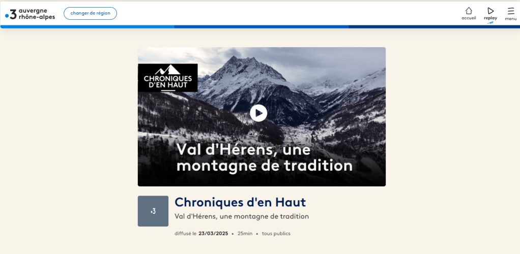
Task: Open the replay triangle icon
Action: pyautogui.click(x=490, y=11)
